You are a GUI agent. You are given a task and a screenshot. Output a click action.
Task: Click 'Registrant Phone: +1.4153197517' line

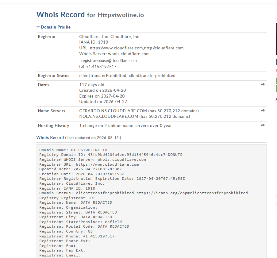pyautogui.click(x=77, y=236)
